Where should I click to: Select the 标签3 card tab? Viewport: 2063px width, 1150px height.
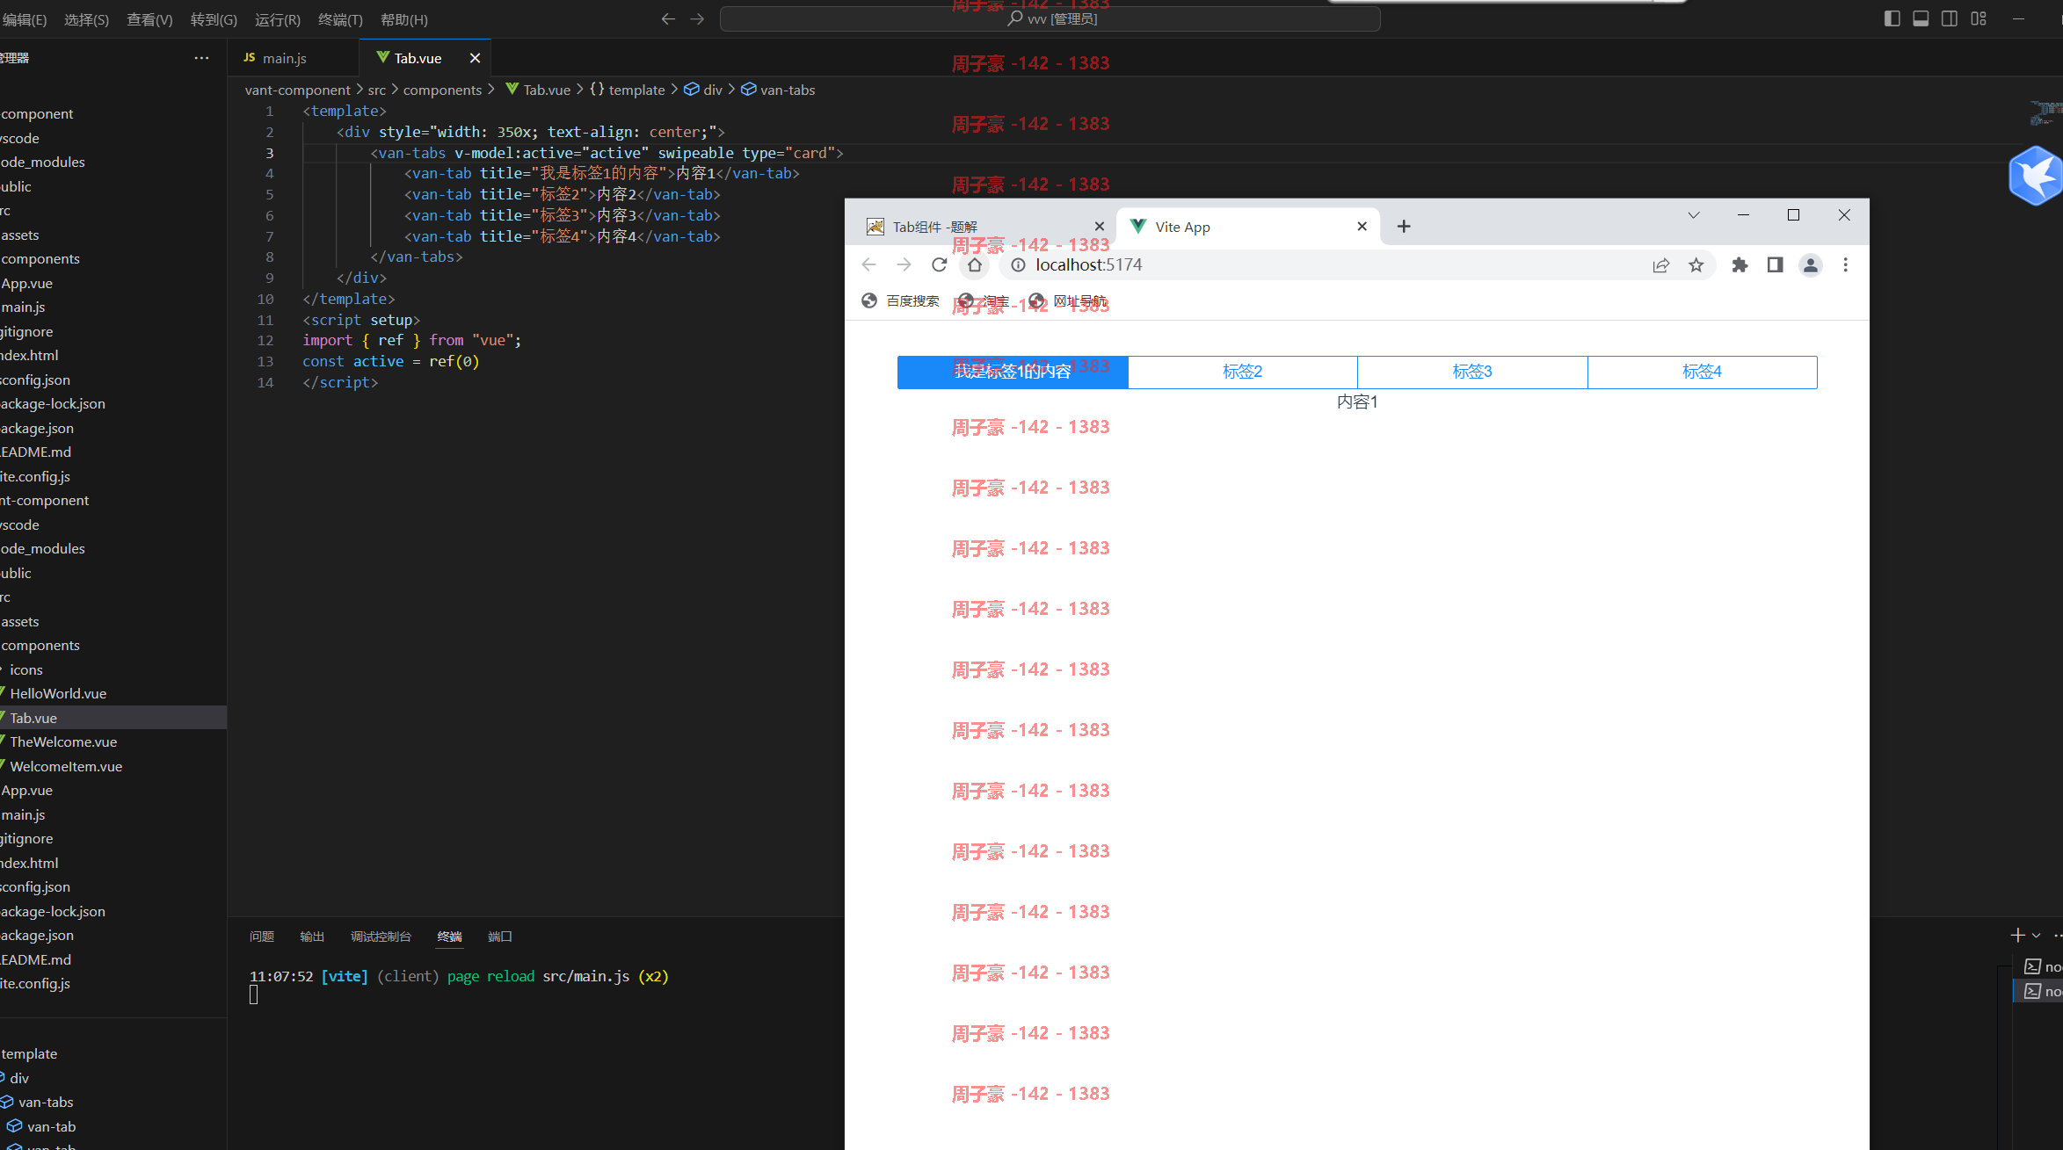coord(1472,372)
